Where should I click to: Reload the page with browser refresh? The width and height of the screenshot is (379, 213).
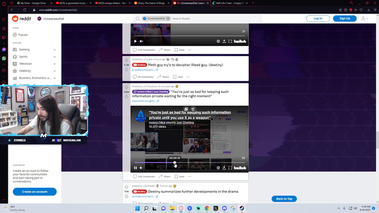click(25, 10)
